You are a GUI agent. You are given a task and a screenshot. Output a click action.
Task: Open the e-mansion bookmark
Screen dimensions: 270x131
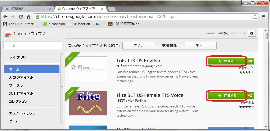pos(54,24)
